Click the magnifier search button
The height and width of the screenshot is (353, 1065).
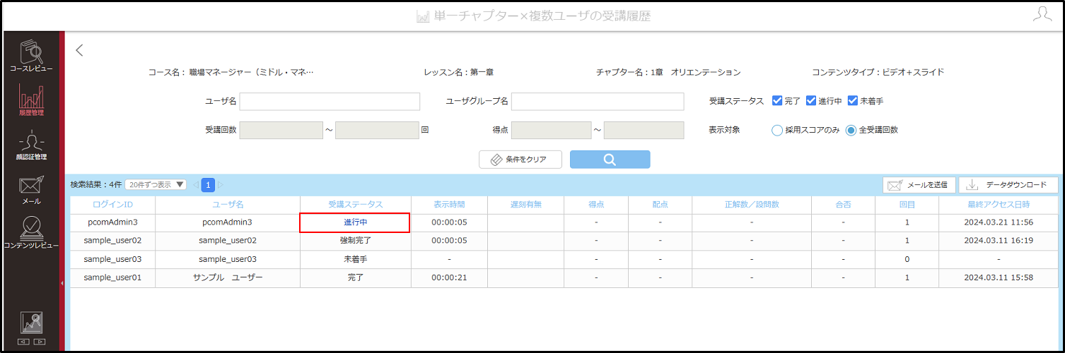(610, 160)
